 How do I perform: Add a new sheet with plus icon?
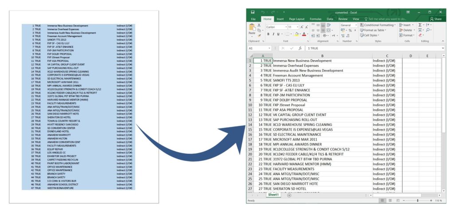tap(289, 195)
